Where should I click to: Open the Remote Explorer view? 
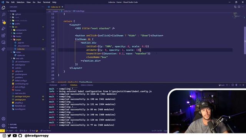click(3, 42)
